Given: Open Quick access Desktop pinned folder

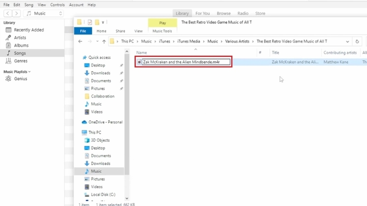Looking at the screenshot, I should click(98, 65).
